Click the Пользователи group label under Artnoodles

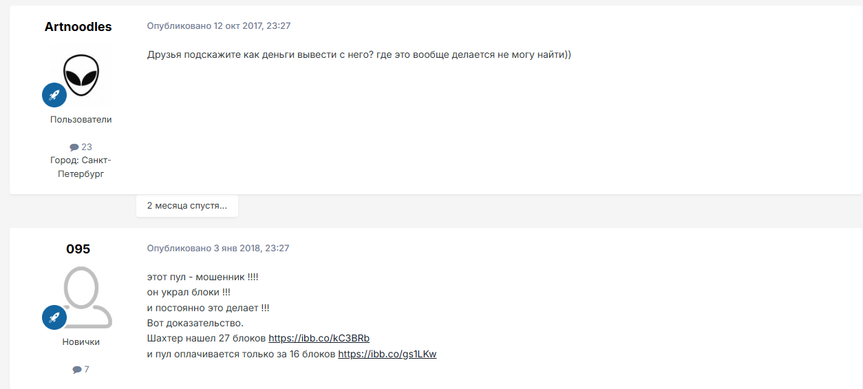pos(81,120)
